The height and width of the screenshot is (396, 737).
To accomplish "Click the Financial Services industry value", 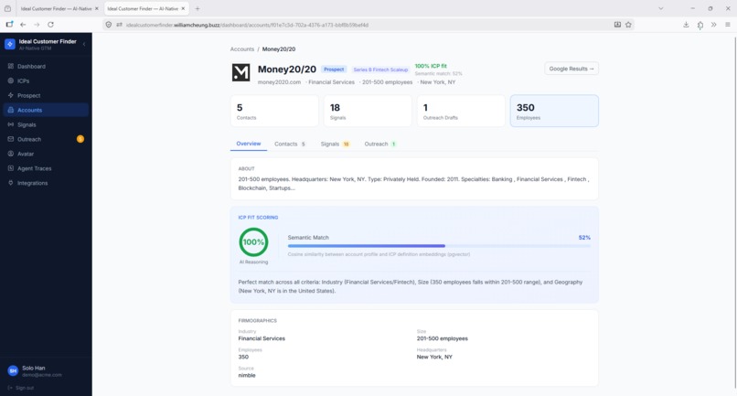I will point(262,338).
